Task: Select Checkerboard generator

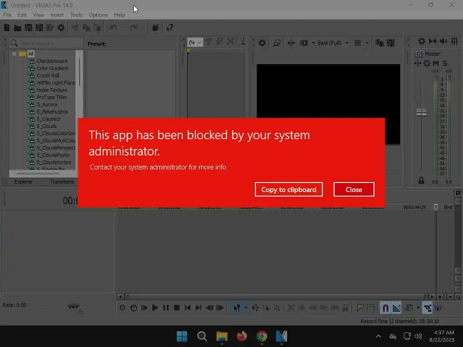Action: coord(52,61)
